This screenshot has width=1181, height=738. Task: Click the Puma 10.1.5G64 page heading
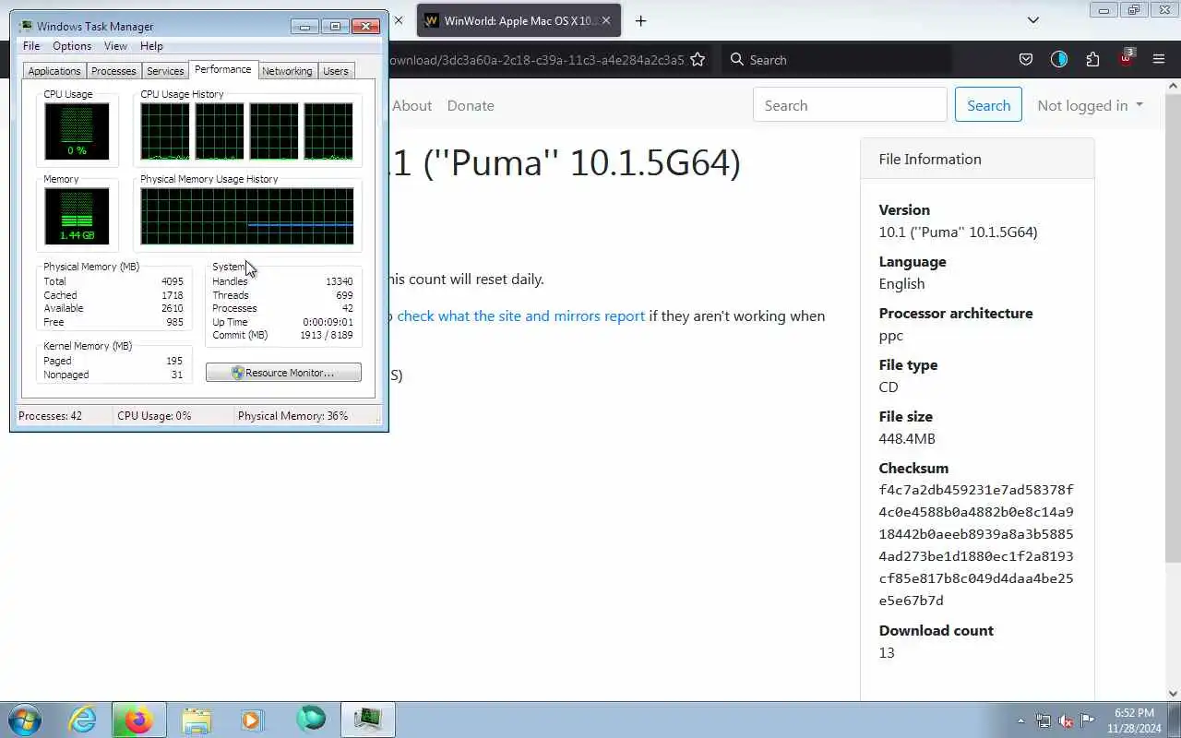(x=564, y=162)
